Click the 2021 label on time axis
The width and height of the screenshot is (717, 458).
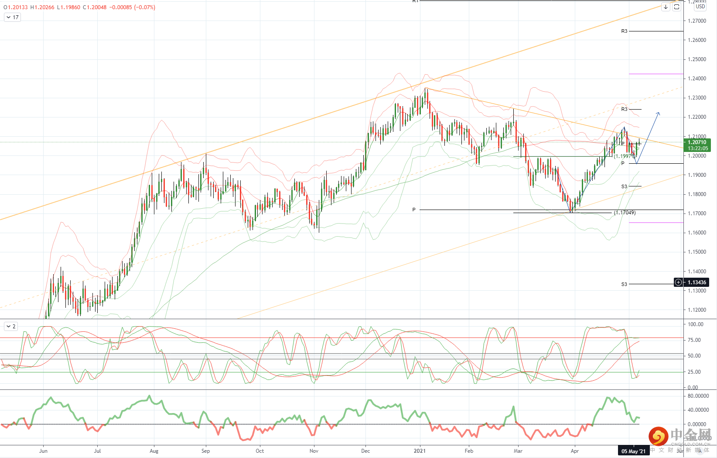420,451
